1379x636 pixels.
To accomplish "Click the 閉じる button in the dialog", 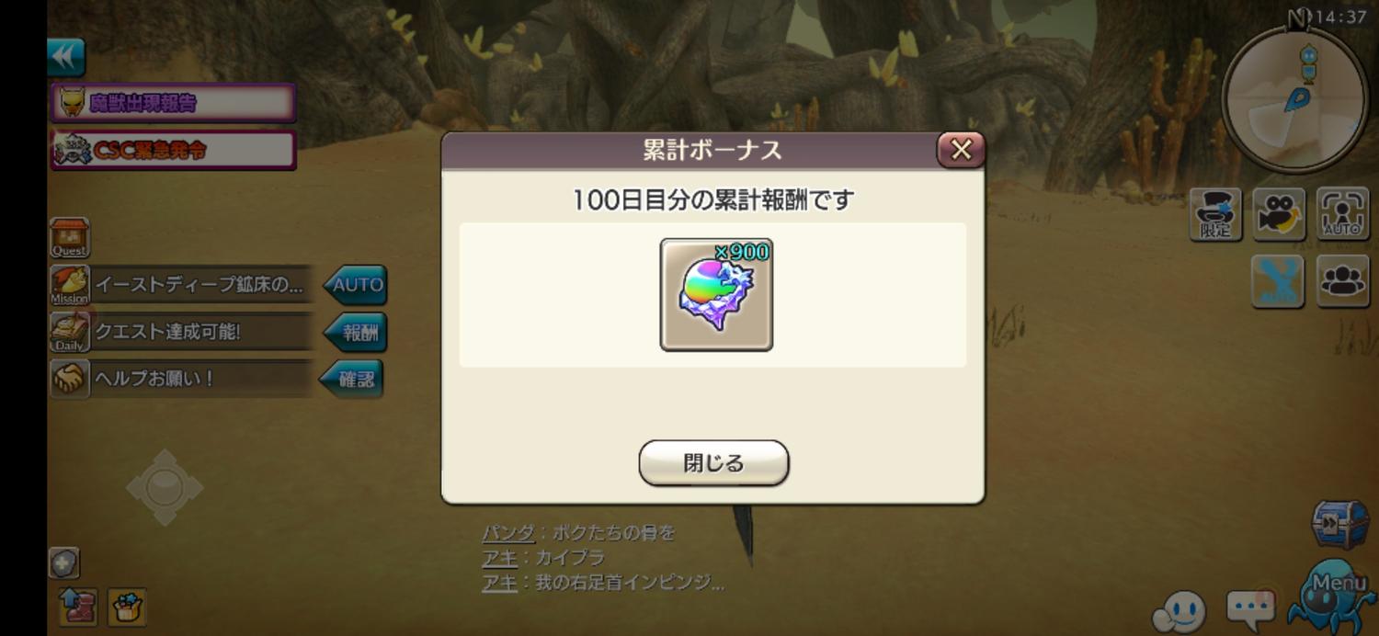I will click(x=713, y=462).
